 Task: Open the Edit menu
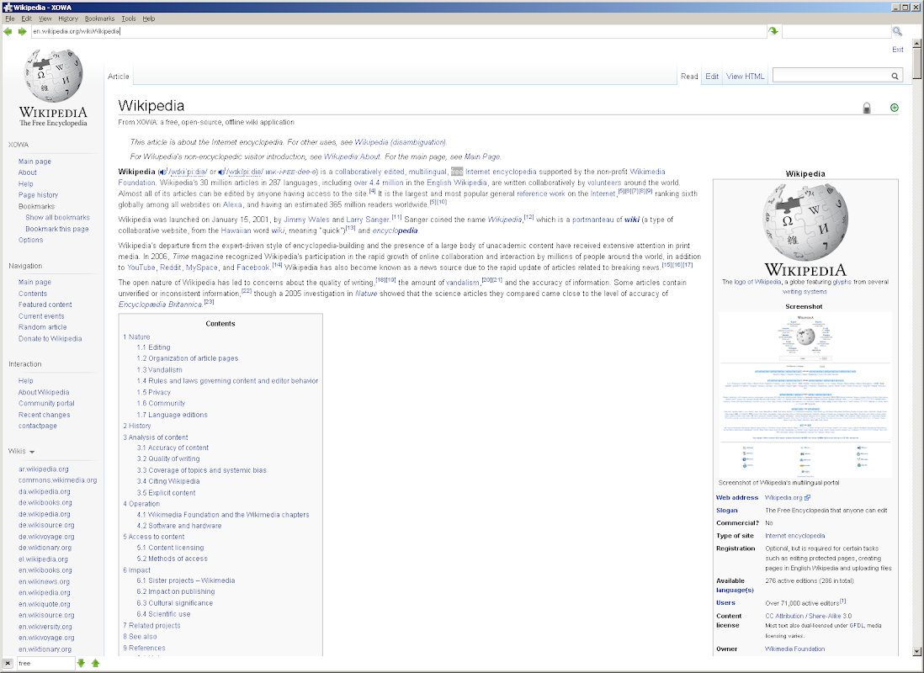(27, 19)
